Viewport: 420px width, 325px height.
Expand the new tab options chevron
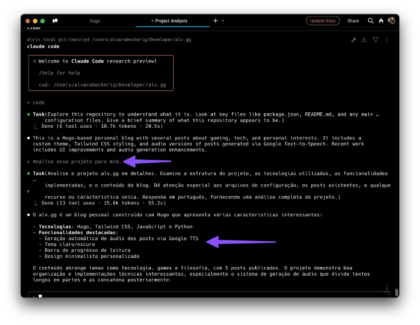coord(223,21)
